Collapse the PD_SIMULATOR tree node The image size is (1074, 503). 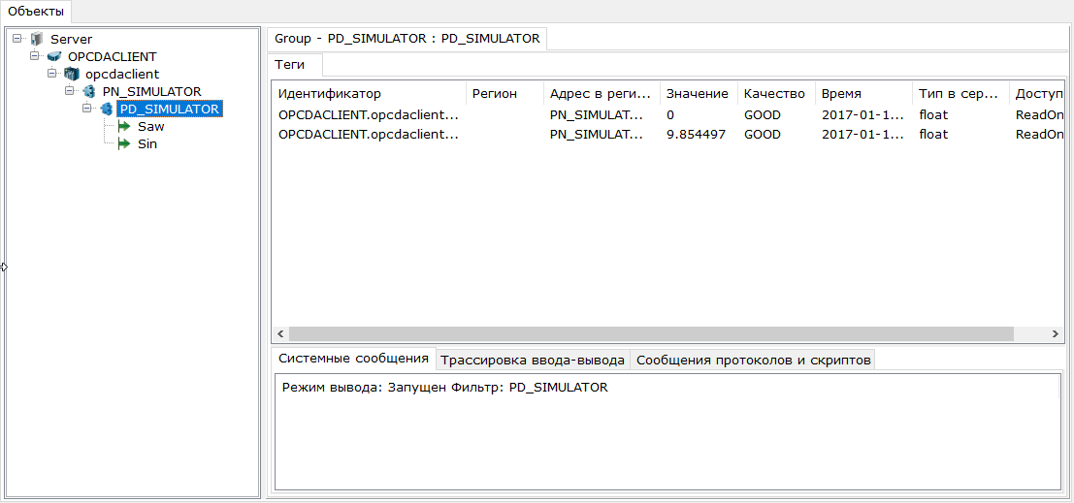tap(85, 109)
